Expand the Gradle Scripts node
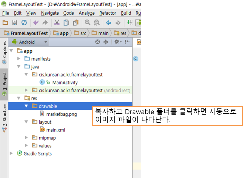The width and height of the screenshot is (247, 185). [11, 153]
